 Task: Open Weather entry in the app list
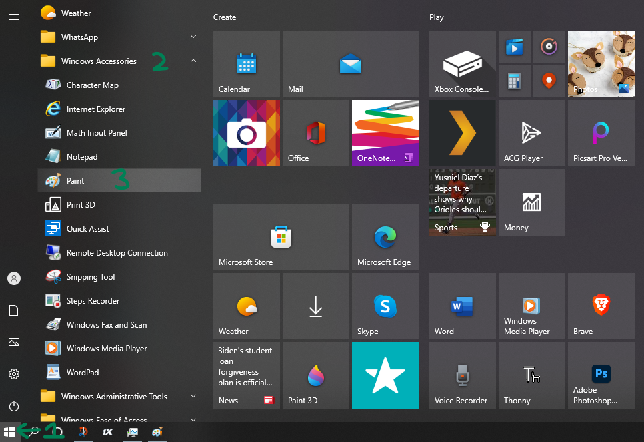click(119, 13)
